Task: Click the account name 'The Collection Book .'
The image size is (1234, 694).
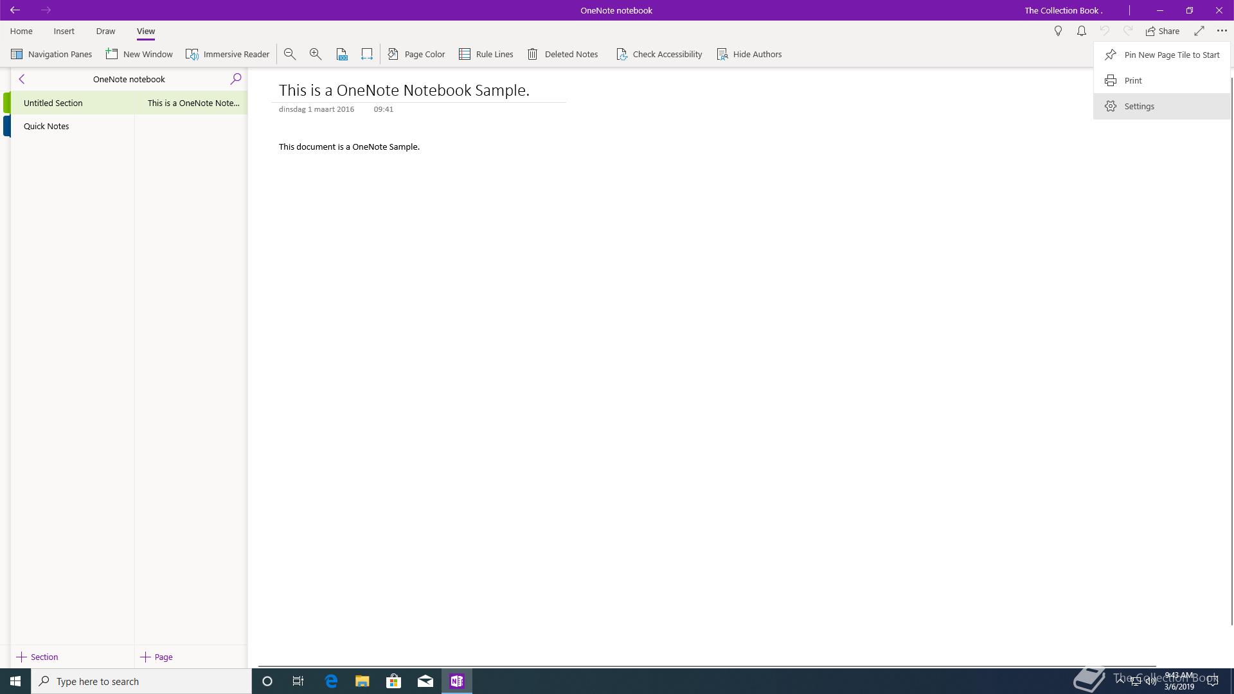Action: pyautogui.click(x=1063, y=10)
